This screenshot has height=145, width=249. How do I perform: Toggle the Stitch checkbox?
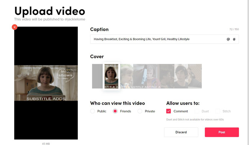[218, 111]
